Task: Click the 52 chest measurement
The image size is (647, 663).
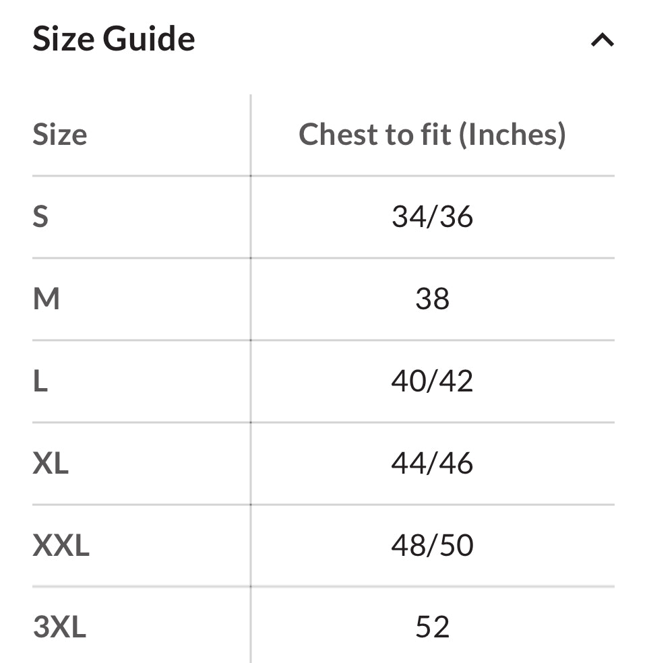Action: tap(432, 628)
